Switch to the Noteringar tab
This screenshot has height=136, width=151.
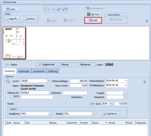[x=24, y=71]
